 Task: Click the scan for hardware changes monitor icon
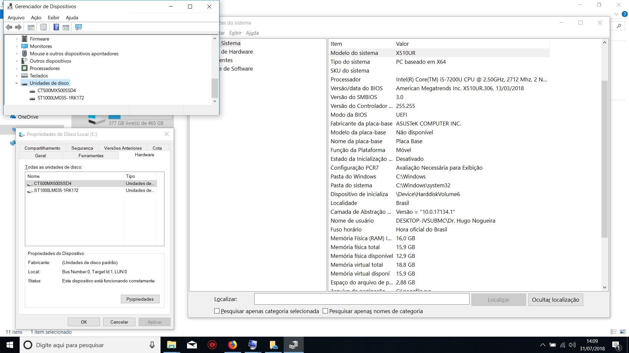tap(78, 27)
